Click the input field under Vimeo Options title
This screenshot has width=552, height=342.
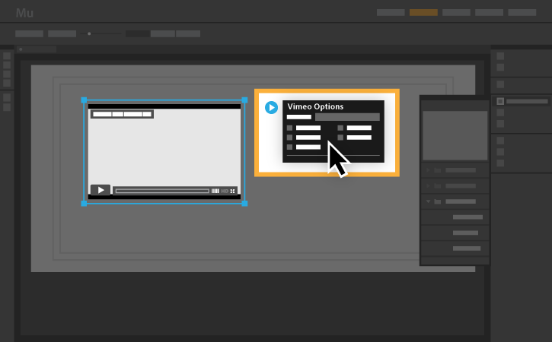click(x=347, y=117)
